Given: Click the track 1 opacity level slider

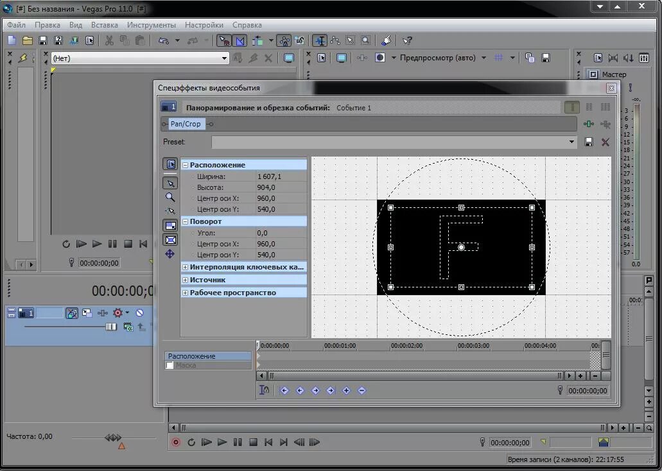Looking at the screenshot, I should (x=111, y=327).
